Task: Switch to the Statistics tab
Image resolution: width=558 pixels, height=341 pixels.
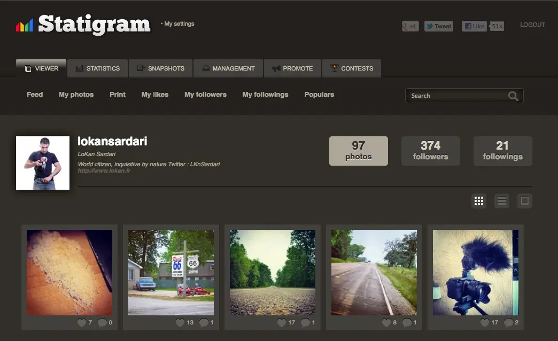Action: click(97, 68)
